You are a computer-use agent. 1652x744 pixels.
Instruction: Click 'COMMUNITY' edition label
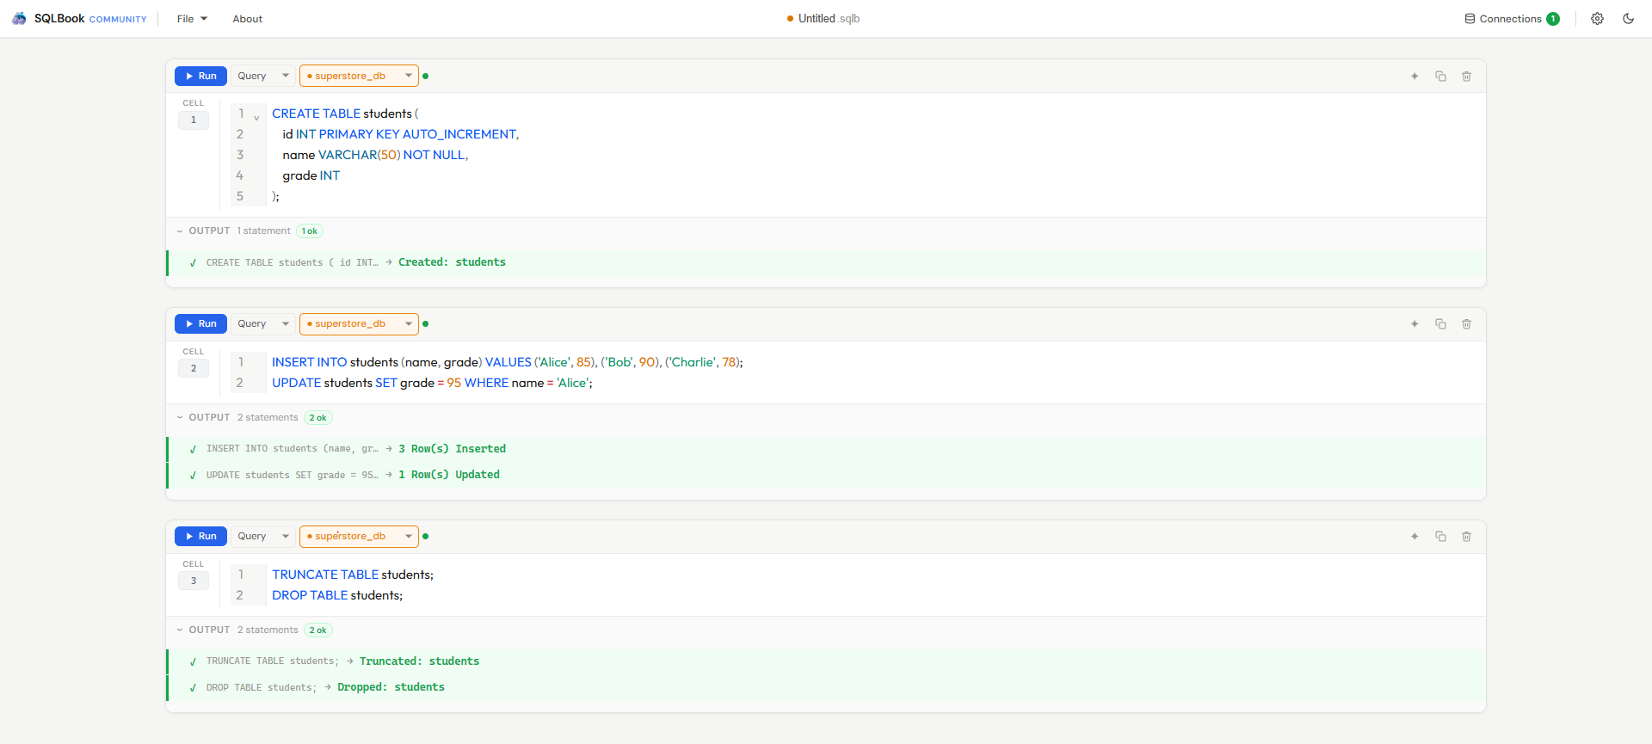click(x=118, y=19)
